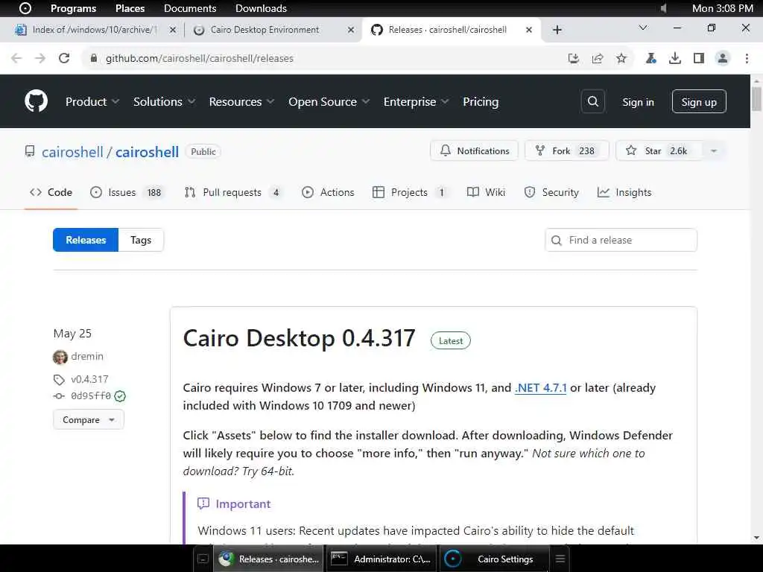The image size is (763, 572).
Task: Open the Pricing page
Action: click(x=481, y=101)
